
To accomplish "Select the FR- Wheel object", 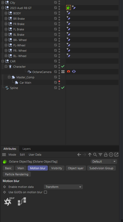I will (x=20, y=51).
